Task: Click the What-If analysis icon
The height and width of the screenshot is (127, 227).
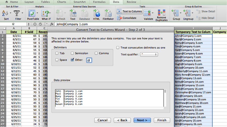Action: pos(45,13)
